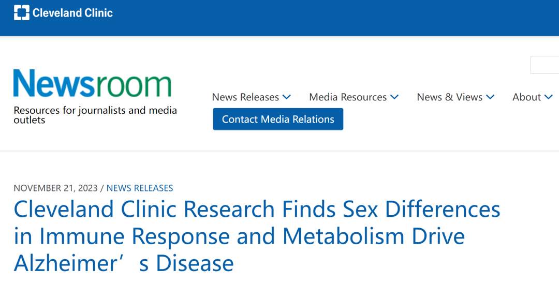This screenshot has height=283, width=559.
Task: Focus the search box at top right
Action: (545, 65)
